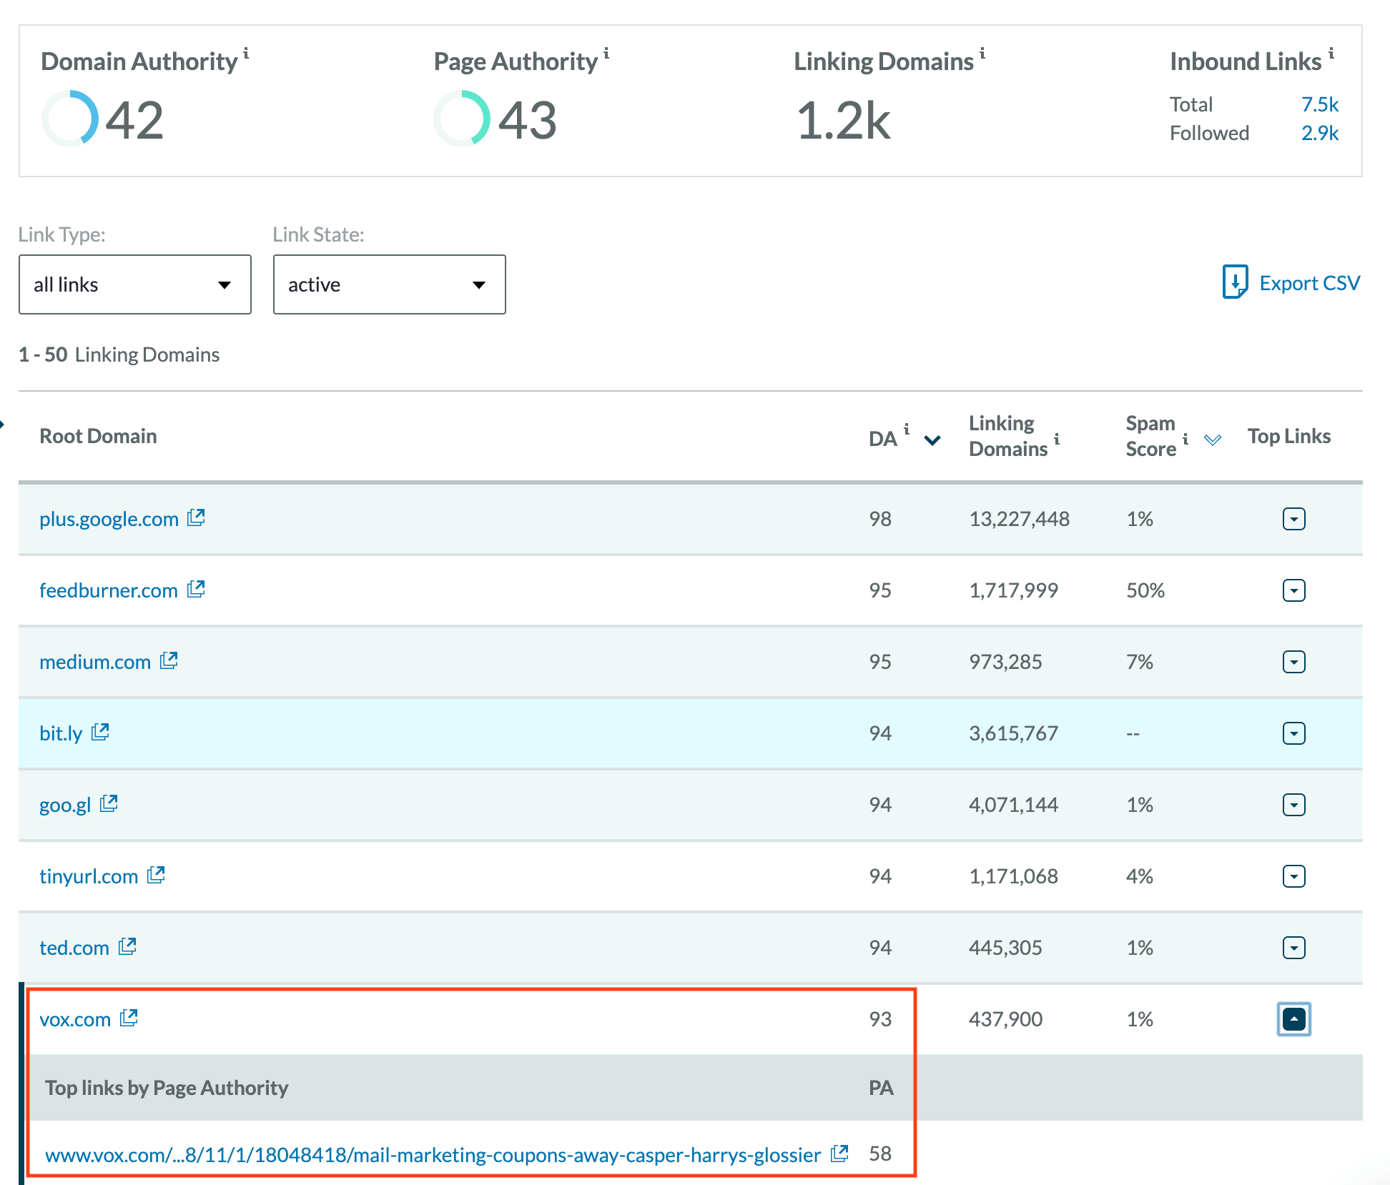
Task: Collapse the vox.com top links panel
Action: pyautogui.click(x=1293, y=1019)
